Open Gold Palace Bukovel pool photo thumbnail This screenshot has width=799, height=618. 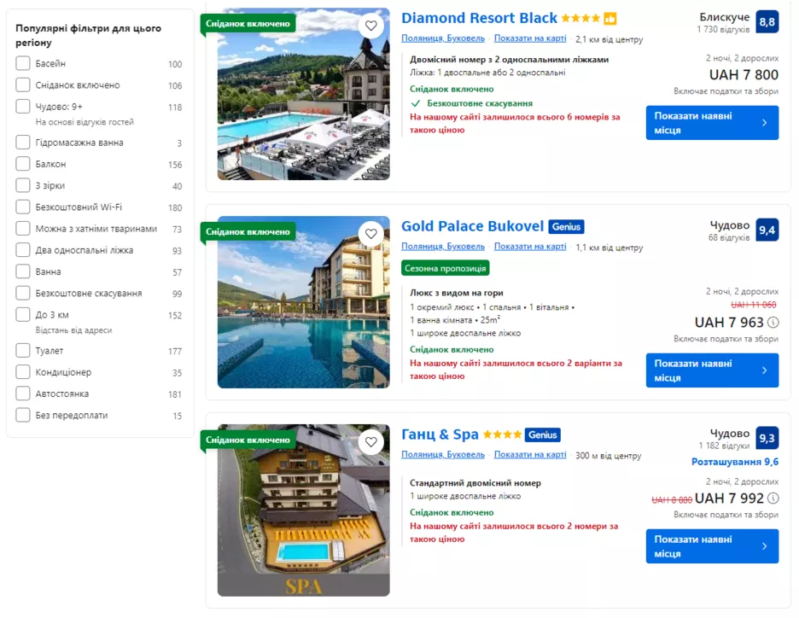click(304, 302)
